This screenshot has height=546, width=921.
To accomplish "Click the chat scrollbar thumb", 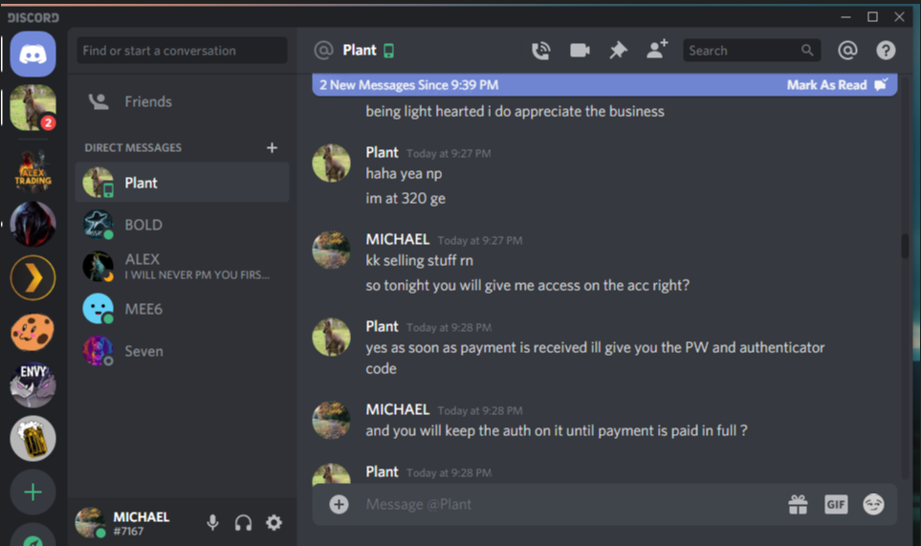I will (x=905, y=246).
